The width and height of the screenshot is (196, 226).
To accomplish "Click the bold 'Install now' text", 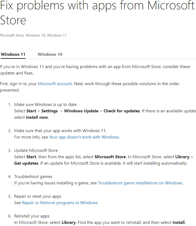I will [x=37, y=117].
